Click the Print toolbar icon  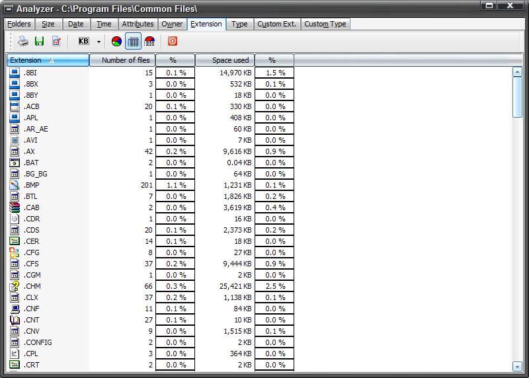[x=23, y=41]
